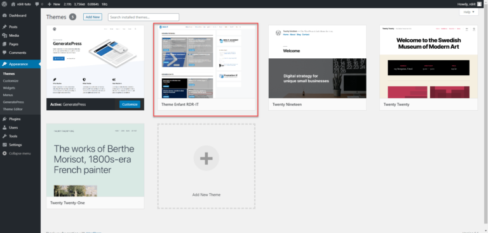
Task: Click the Pages icon in the sidebar
Action: tap(4, 44)
